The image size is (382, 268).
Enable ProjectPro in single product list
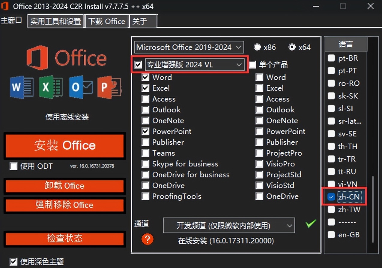coord(259,153)
